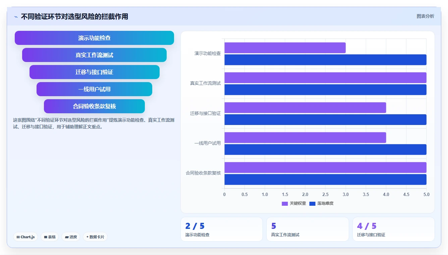
Task: Open the 2 / 5 演示功能检查 data card
Action: [x=222, y=229]
